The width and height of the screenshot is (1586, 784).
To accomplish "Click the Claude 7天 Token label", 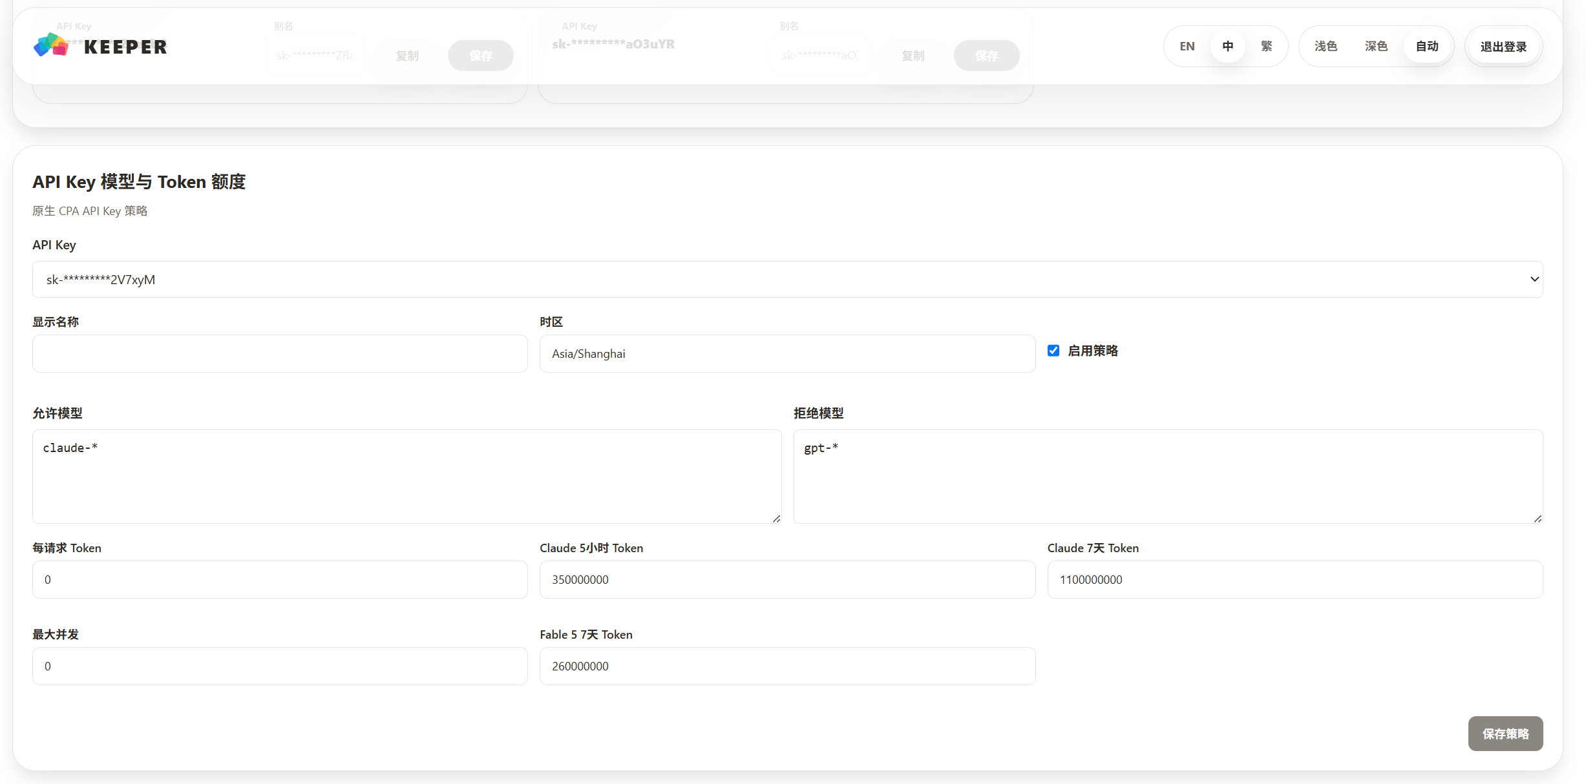I will 1093,548.
